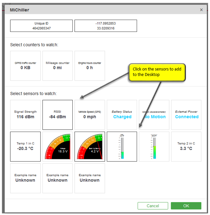Click the selected thermometer bar sensor tile
This screenshot has width=210, height=215.
point(122,146)
